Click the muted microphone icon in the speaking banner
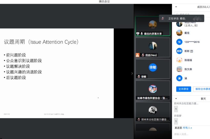The width and height of the screenshot is (210, 139). 163,18
